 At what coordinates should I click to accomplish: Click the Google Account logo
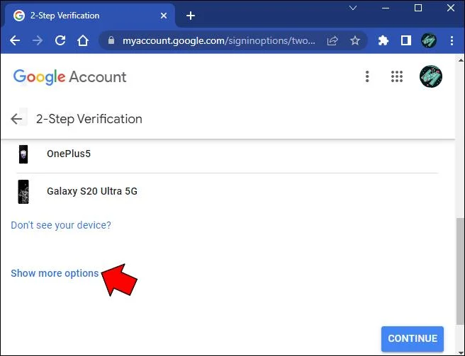[69, 77]
